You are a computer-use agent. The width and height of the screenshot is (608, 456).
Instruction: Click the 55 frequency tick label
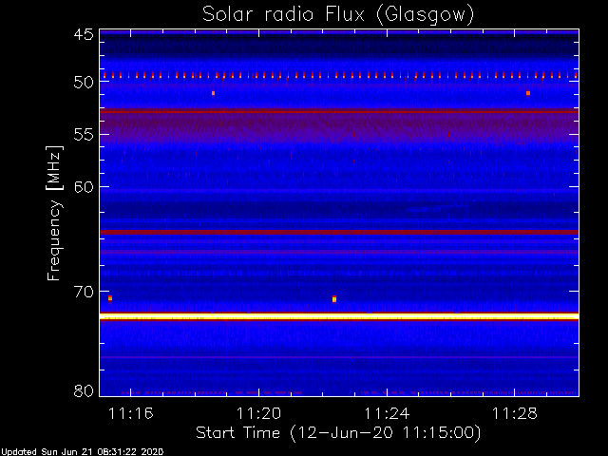(84, 135)
